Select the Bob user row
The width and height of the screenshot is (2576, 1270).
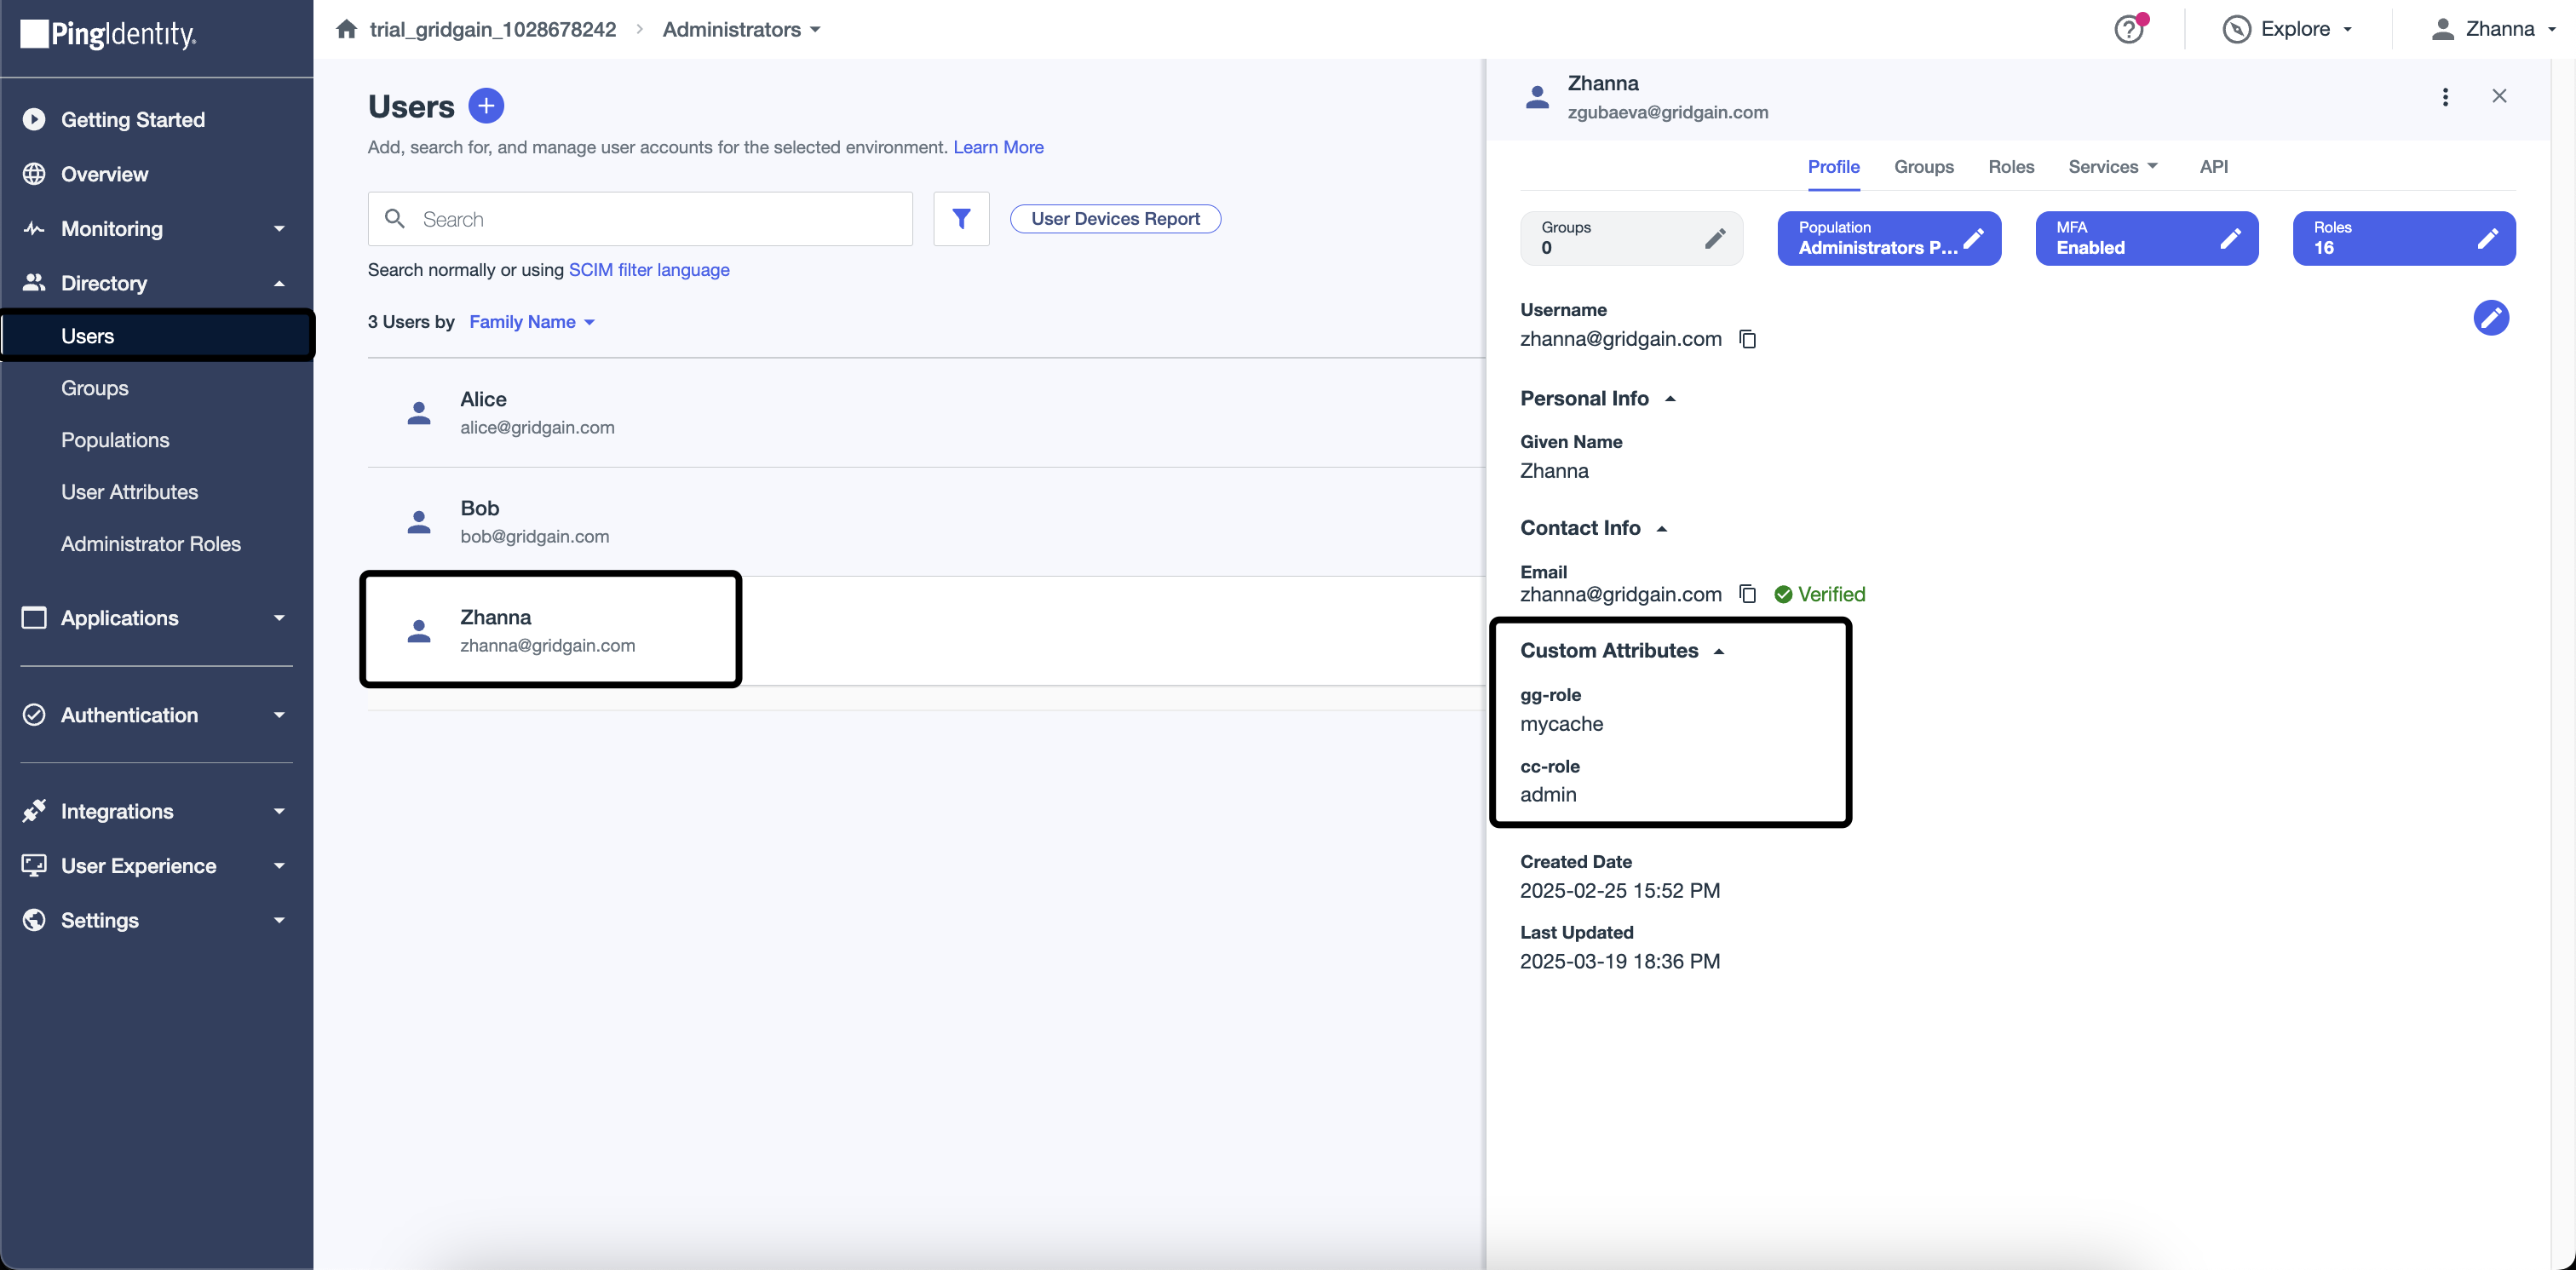point(926,522)
